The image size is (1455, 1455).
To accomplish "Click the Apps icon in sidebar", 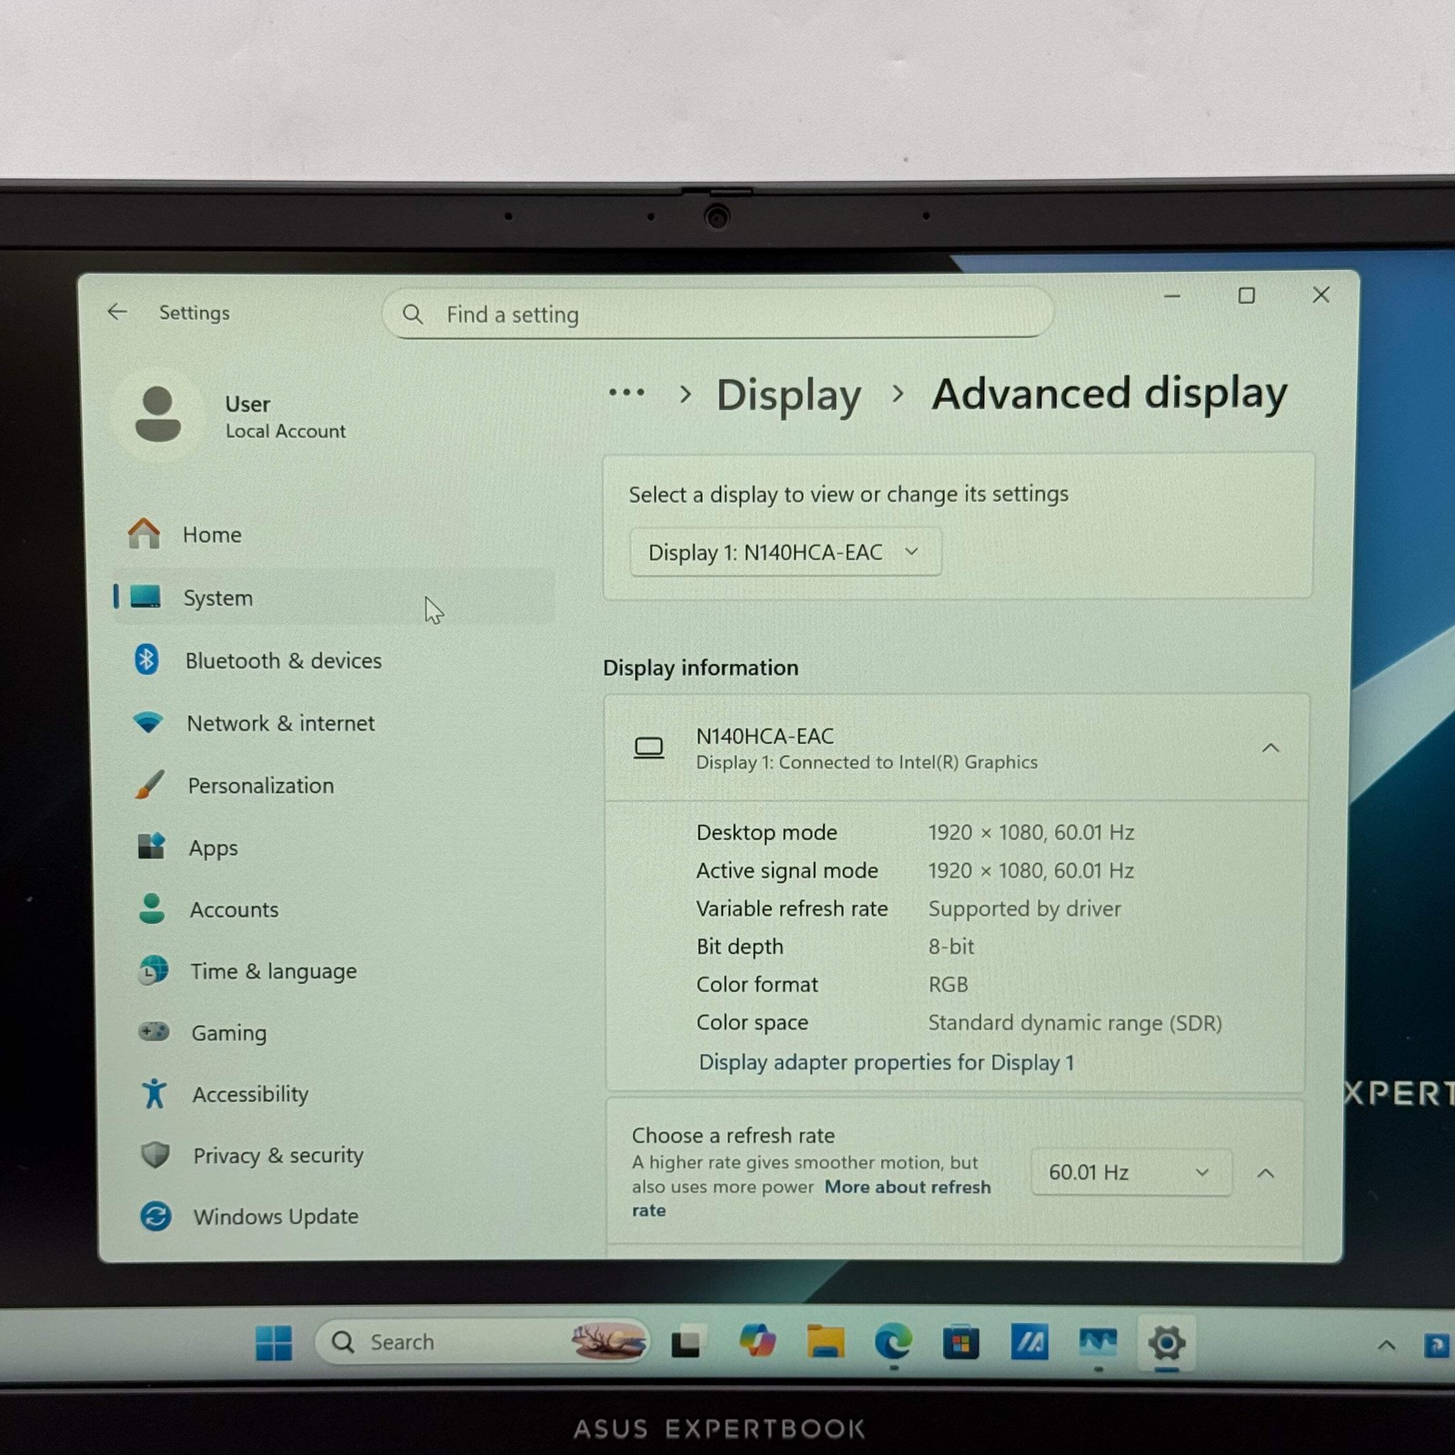I will [x=151, y=847].
